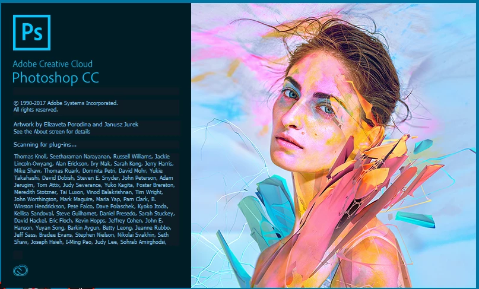The height and width of the screenshot is (289, 479).
Task: Click Winston Hendrickson's name in the credits
Action: coord(39,206)
